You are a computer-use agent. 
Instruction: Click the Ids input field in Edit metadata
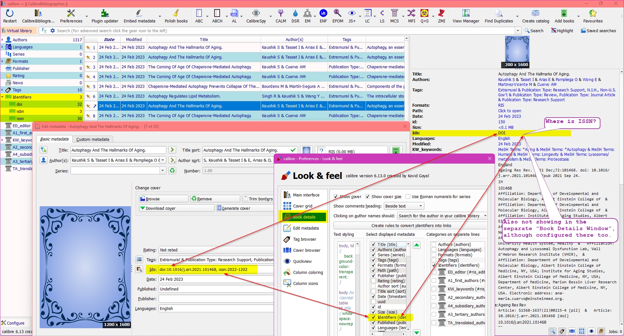point(216,269)
